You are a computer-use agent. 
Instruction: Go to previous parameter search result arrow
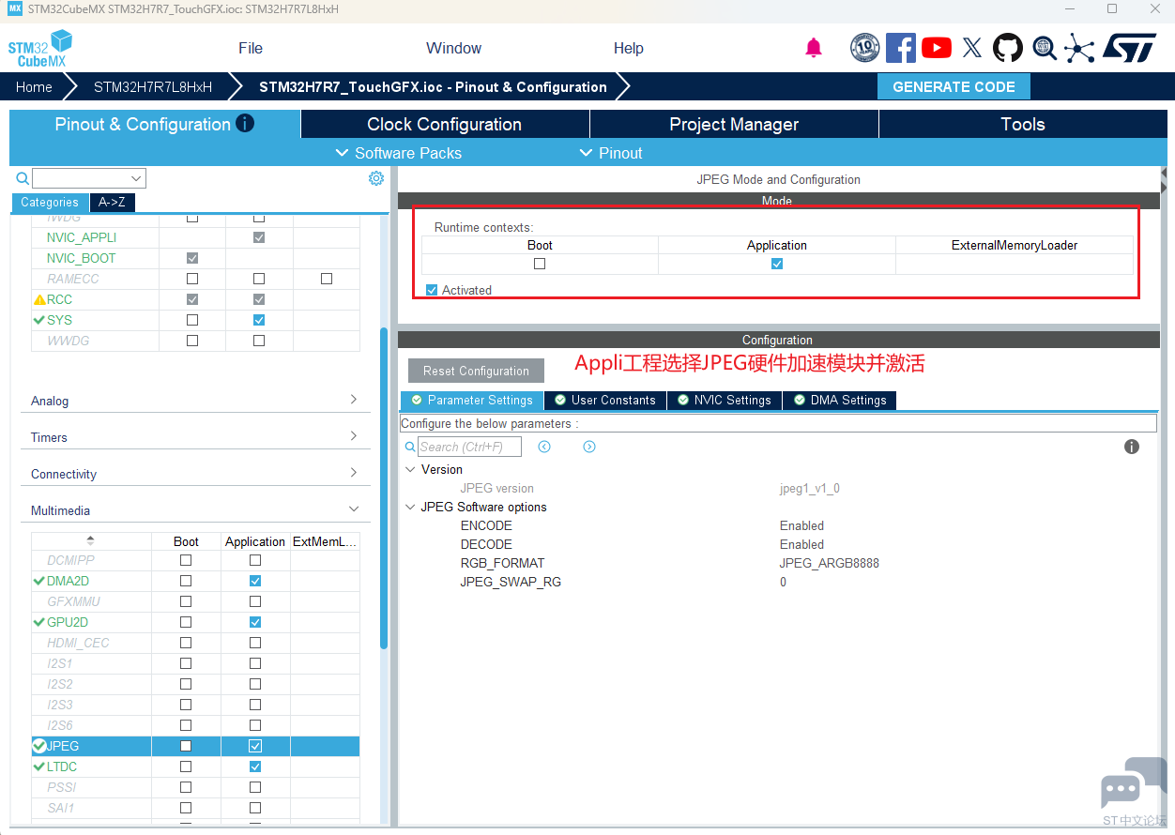(x=544, y=447)
